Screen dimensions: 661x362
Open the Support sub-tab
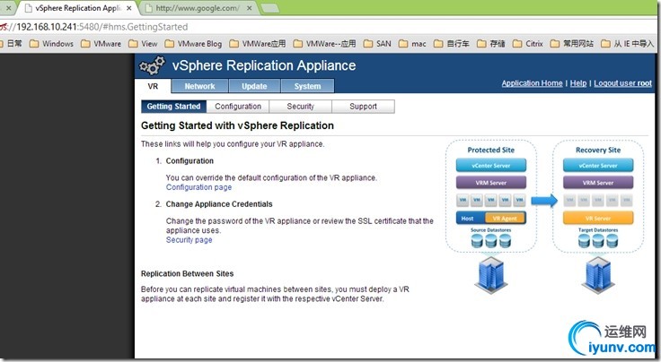363,107
